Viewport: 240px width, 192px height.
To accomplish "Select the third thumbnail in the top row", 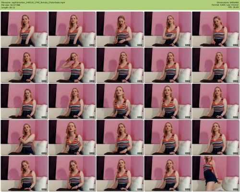I will [x=120, y=29].
